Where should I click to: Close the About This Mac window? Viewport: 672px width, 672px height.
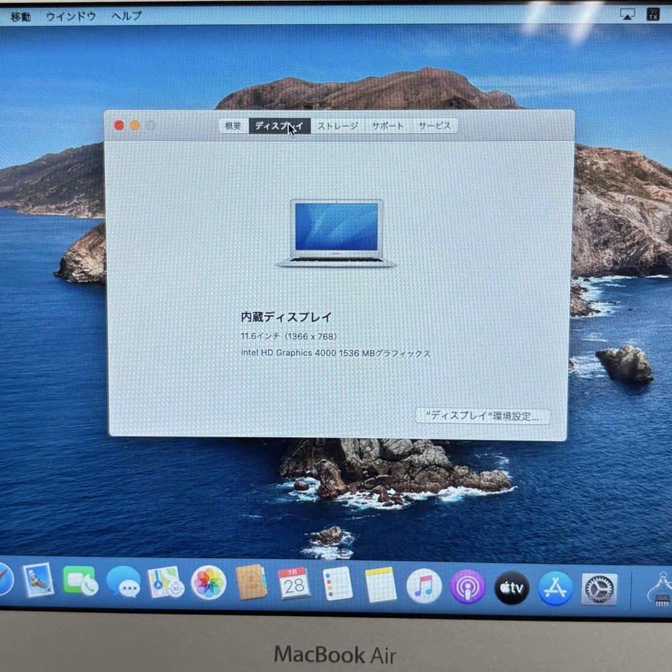point(119,125)
